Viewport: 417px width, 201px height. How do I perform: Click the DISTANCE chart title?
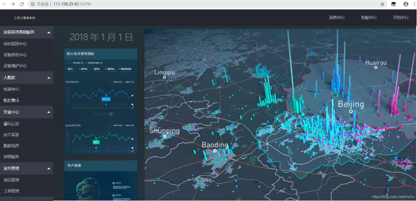(x=72, y=82)
